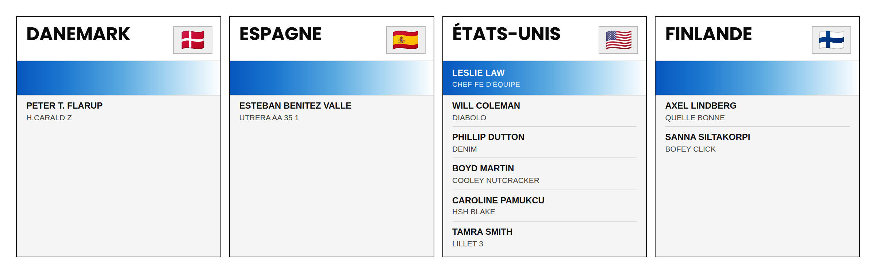The image size is (876, 277).
Task: Select the DANEMARK card heading
Action: [x=78, y=34]
